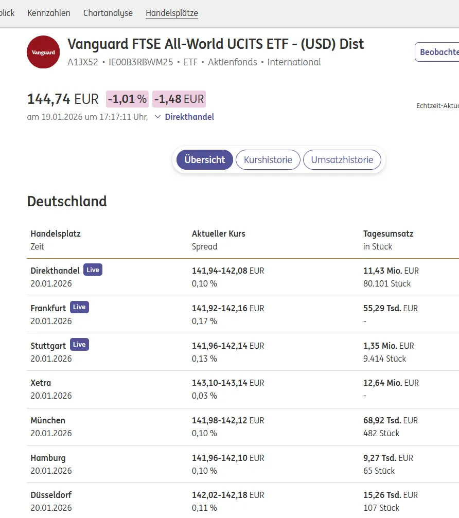Click the Beobachten button

(438, 52)
